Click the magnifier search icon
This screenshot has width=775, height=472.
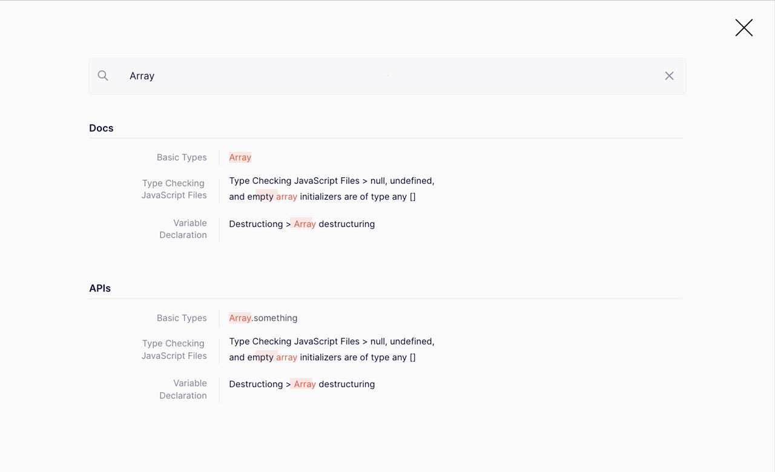[103, 76]
